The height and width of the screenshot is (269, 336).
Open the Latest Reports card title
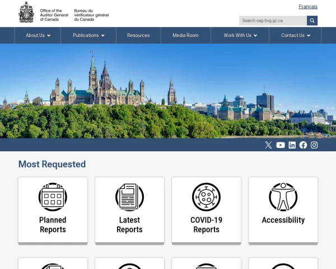point(129,225)
